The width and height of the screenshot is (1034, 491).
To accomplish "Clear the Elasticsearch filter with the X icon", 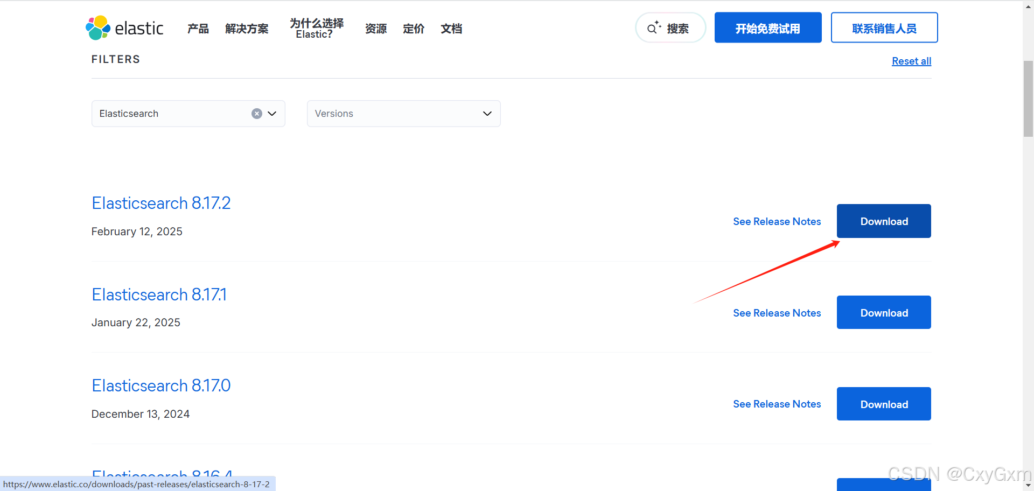I will 256,114.
